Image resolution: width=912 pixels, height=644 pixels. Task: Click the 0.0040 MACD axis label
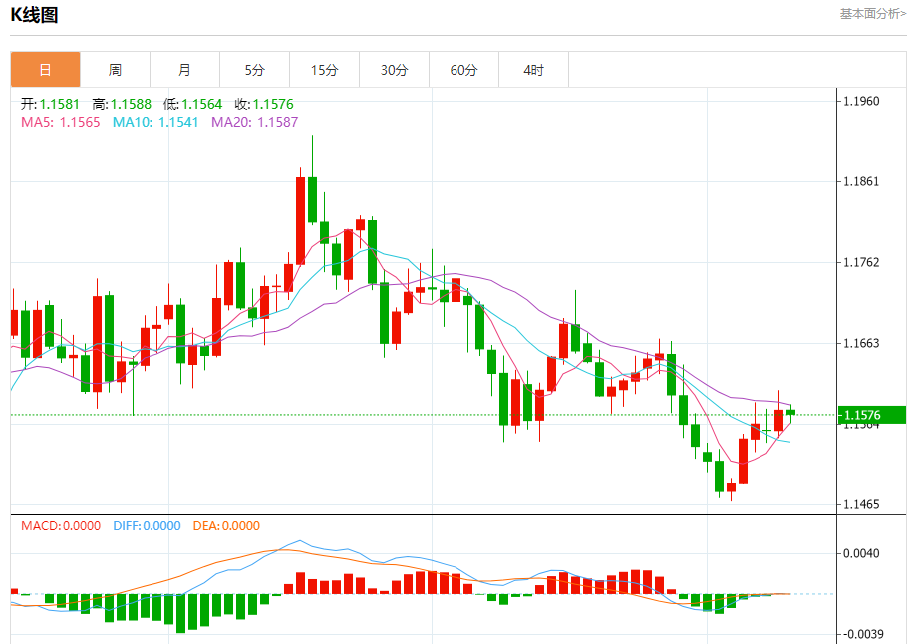(861, 554)
